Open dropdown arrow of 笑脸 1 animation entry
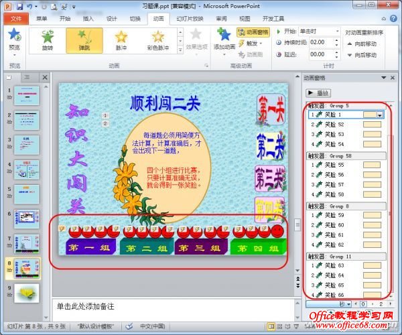The height and width of the screenshot is (335, 402). [x=380, y=115]
